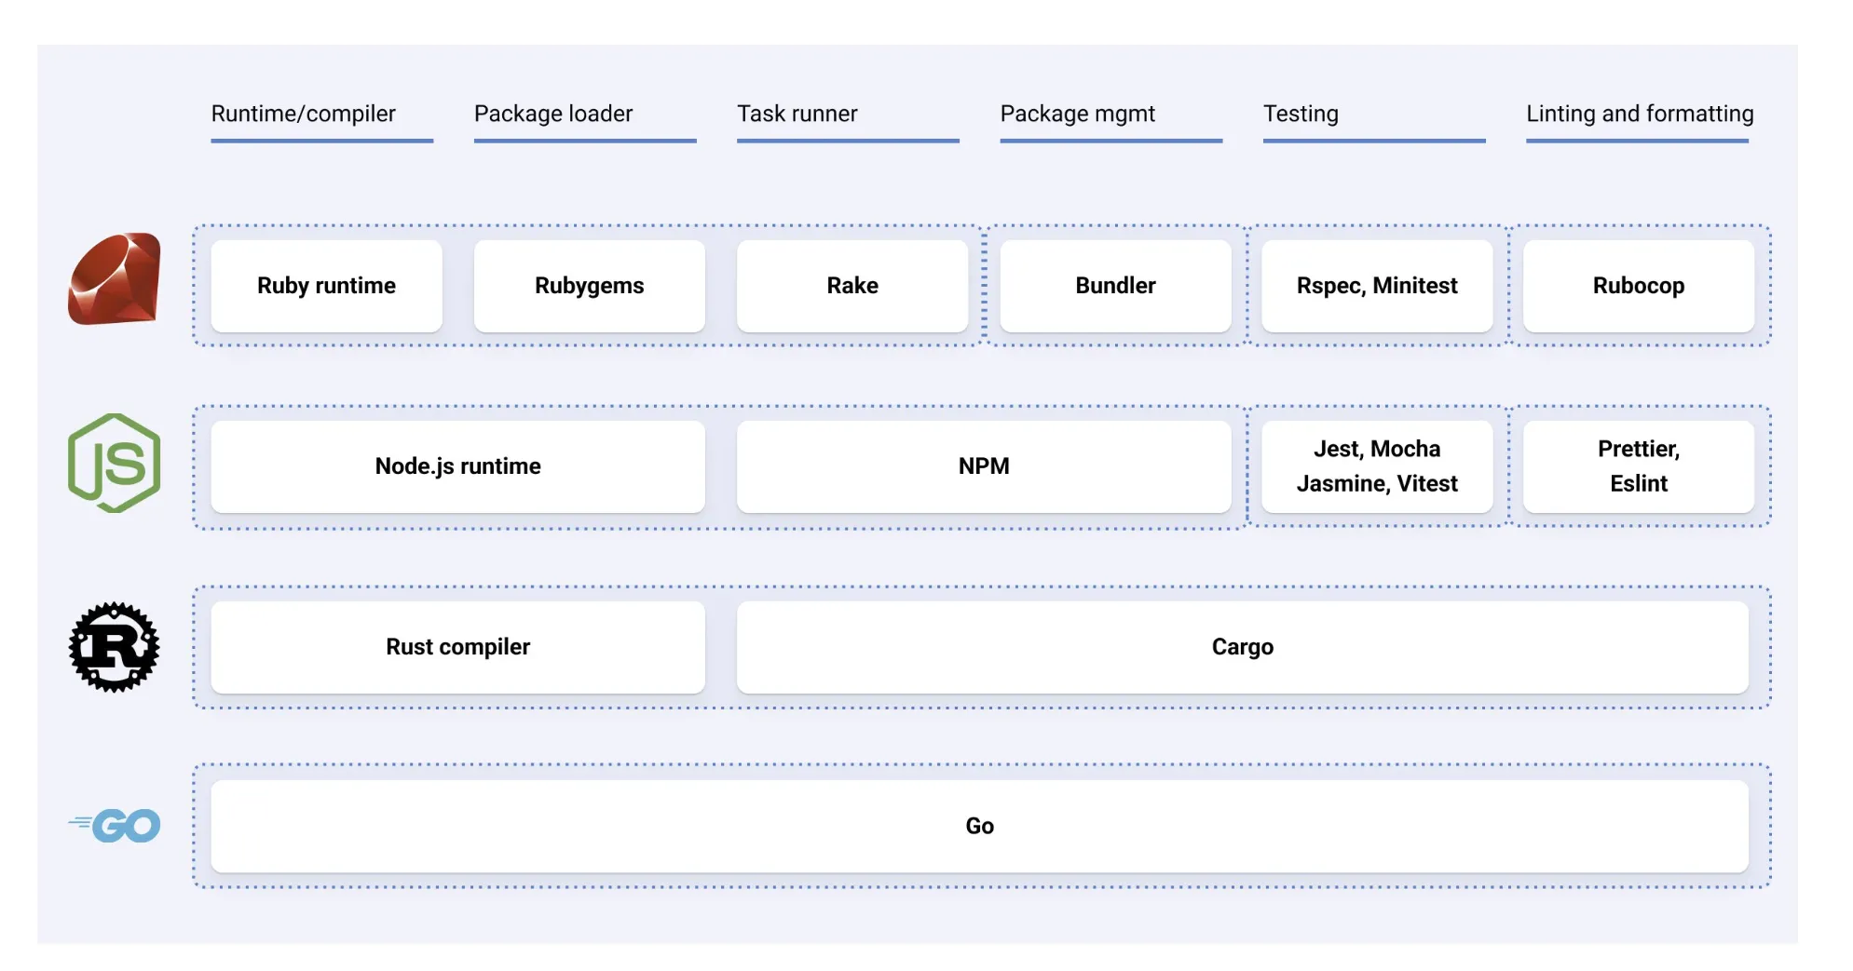1853x971 pixels.
Task: Click the Rspec, Minitest testing box
Action: pos(1377,286)
